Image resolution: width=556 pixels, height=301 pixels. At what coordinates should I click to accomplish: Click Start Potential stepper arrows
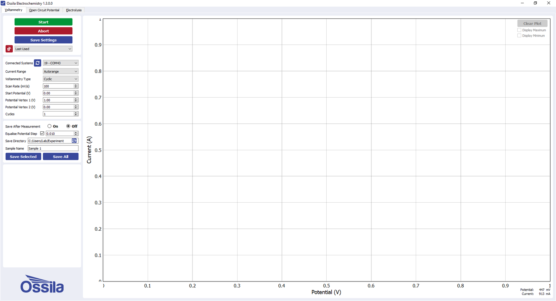(x=76, y=93)
